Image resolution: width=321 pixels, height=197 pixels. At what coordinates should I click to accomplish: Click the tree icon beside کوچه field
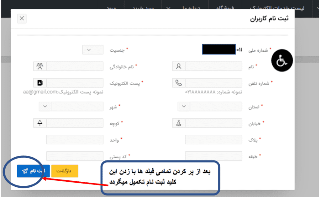(x=40, y=123)
